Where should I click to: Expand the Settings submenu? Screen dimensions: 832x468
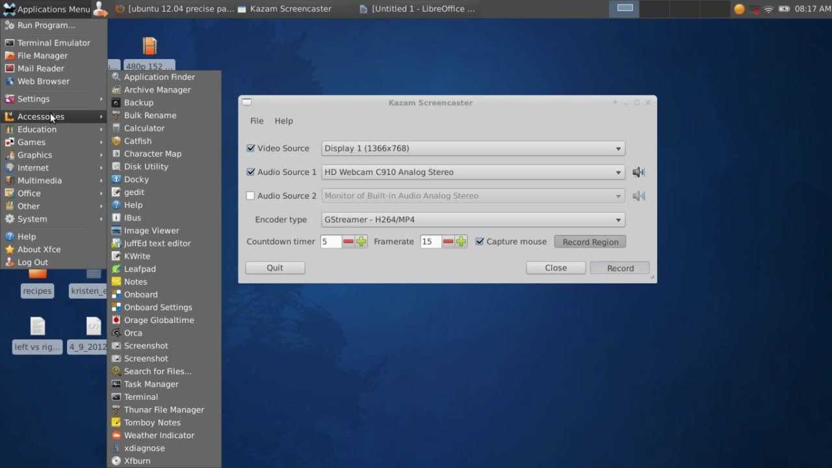coord(54,99)
